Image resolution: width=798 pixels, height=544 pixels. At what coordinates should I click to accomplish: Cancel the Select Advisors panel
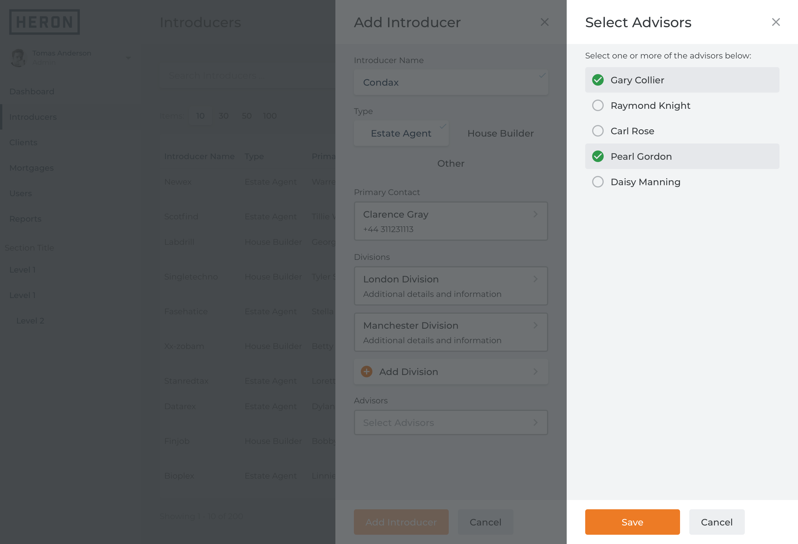click(717, 522)
